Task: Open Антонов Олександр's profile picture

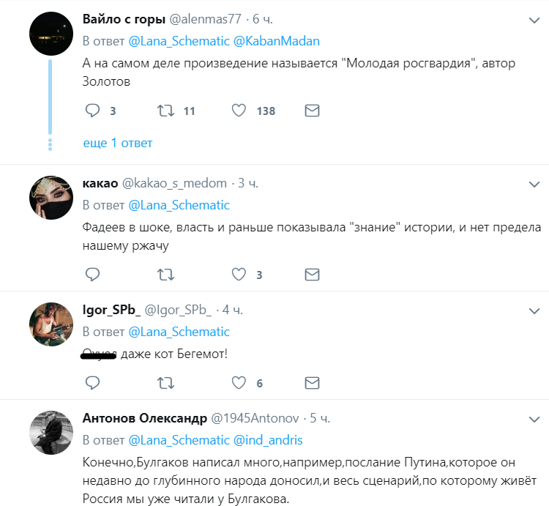Action: tap(50, 431)
